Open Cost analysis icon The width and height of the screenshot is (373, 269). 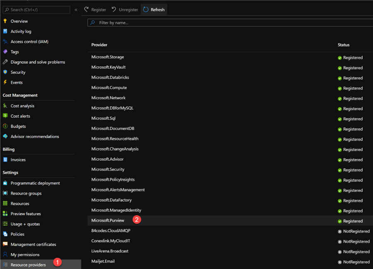tap(5, 106)
